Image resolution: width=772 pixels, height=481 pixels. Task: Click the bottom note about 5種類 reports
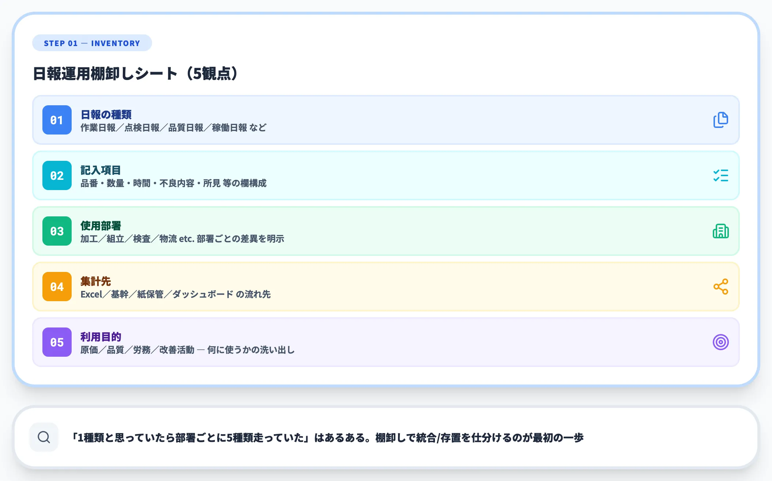[329, 436]
